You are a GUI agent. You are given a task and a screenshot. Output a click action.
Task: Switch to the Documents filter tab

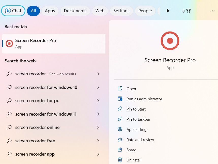pos(75,11)
